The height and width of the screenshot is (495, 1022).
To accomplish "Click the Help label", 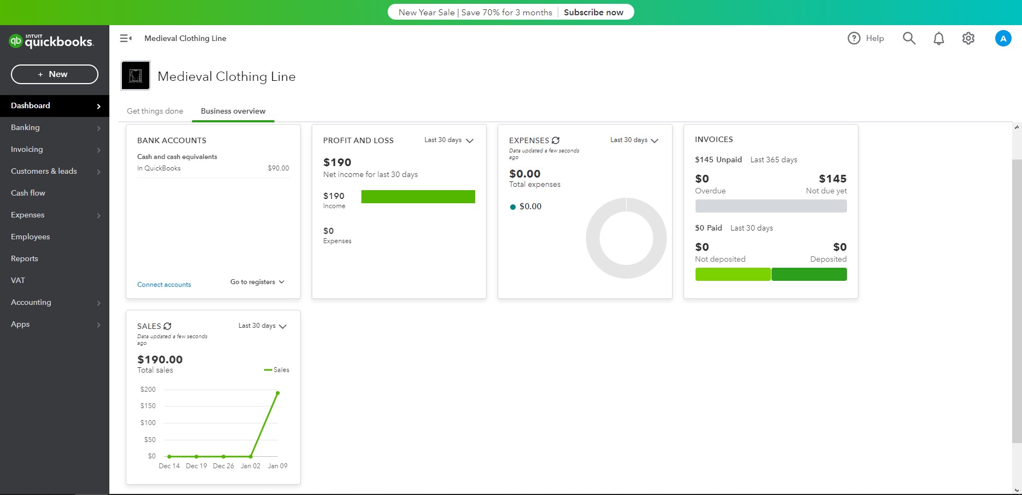I will (x=875, y=38).
